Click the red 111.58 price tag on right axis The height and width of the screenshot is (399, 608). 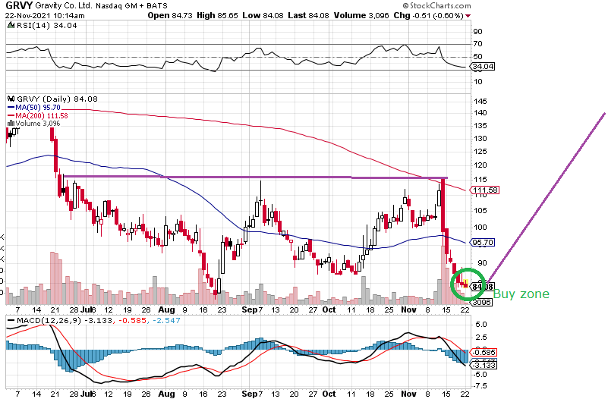pyautogui.click(x=484, y=190)
